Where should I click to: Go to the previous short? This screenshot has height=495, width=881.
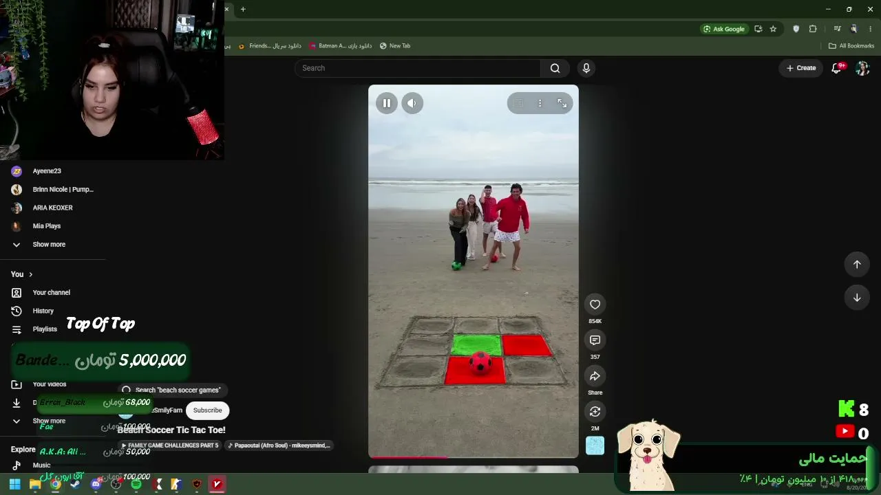coord(857,265)
